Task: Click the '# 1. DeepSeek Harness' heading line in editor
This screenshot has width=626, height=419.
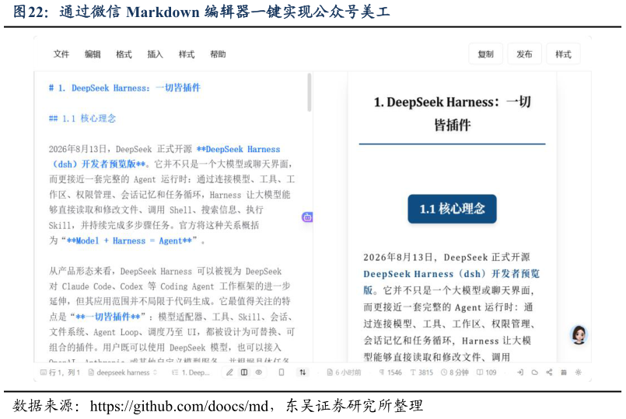Action: pos(124,88)
